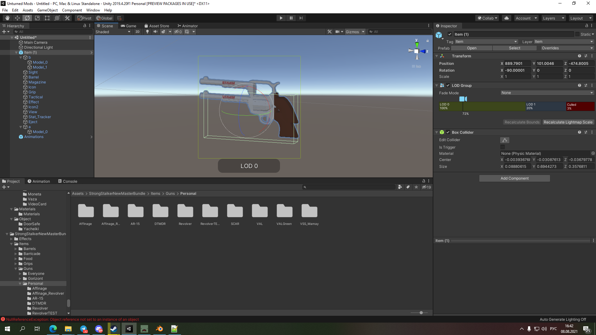The height and width of the screenshot is (335, 596).
Task: Toggle the 2D scene view mode
Action: [137, 31]
